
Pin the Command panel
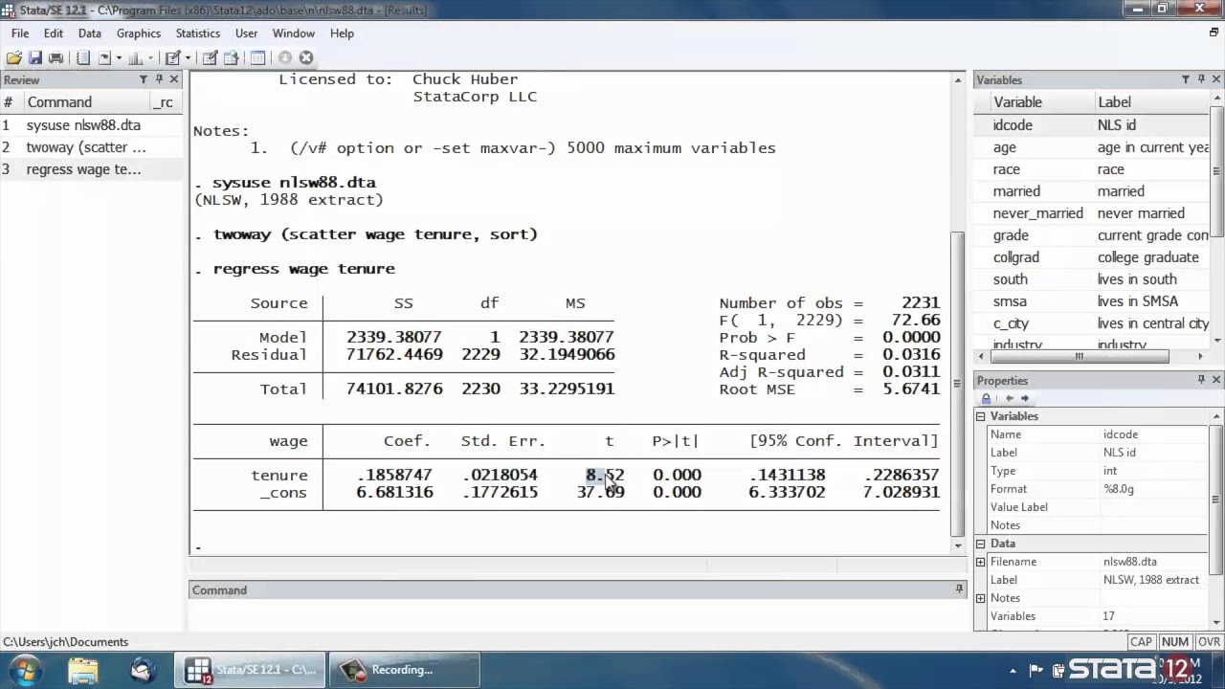959,589
